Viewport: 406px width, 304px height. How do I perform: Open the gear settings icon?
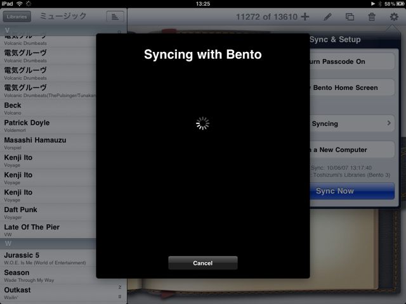click(x=394, y=17)
